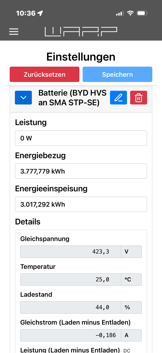Viewport: 162px width, 353px height.
Task: Tap the Wi-Fi status icon
Action: point(130,13)
